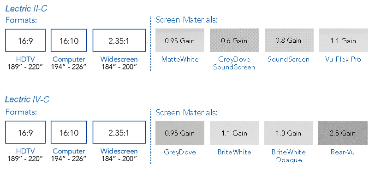375x170 pixels.
Task: Pick the SoundScreen 0.8 Gain material swatch
Action: pos(289,40)
